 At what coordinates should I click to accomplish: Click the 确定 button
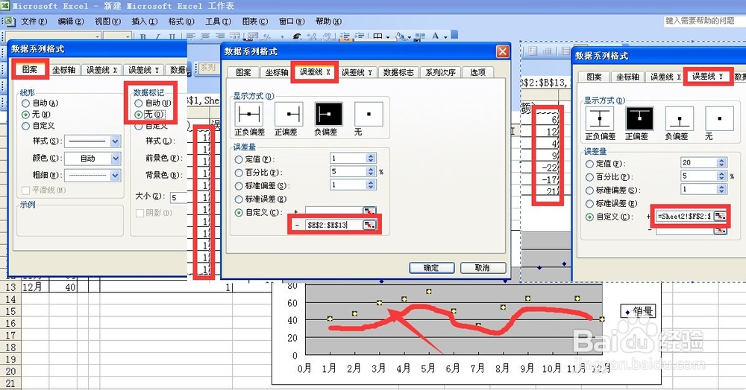click(x=431, y=268)
